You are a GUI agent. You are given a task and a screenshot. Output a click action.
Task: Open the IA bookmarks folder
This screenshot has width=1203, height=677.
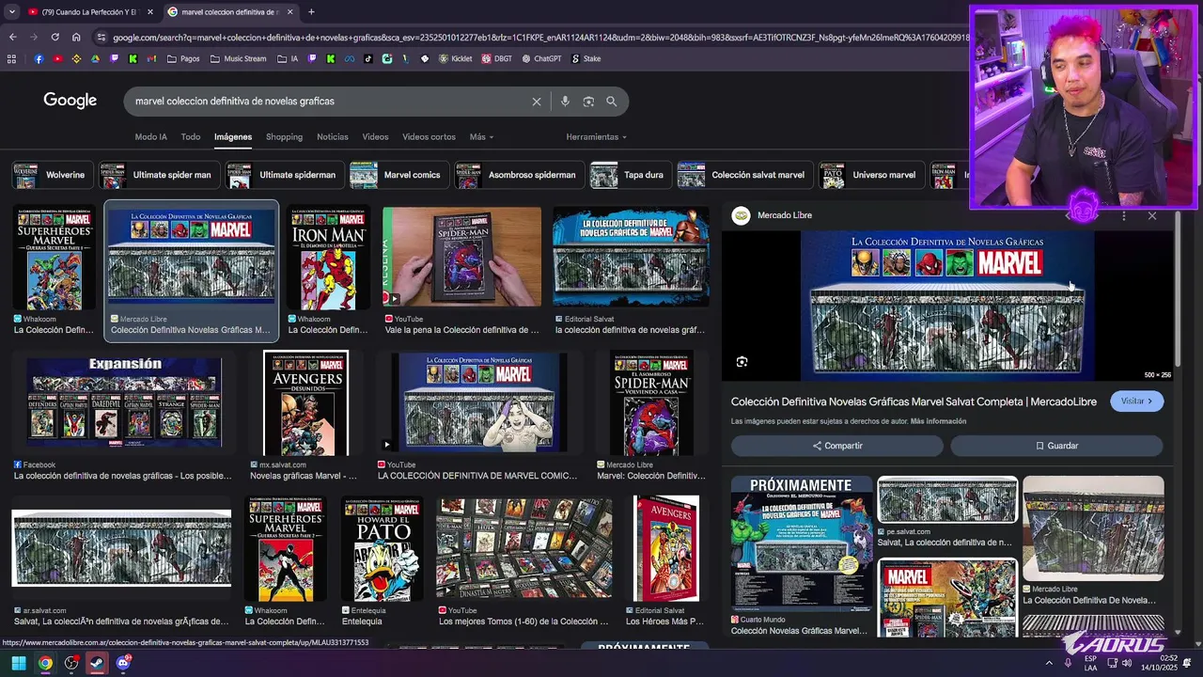[289, 58]
